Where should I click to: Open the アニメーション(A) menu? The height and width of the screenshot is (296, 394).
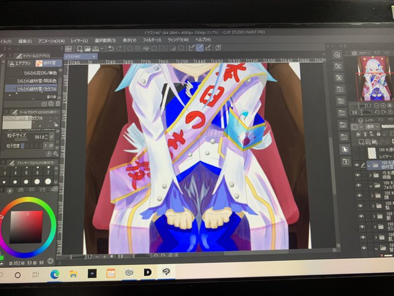tap(52, 41)
